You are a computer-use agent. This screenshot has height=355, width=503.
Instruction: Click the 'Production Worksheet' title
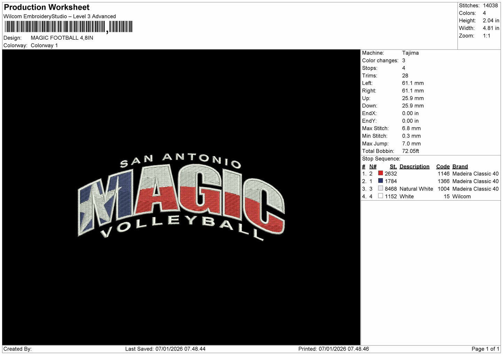point(47,7)
